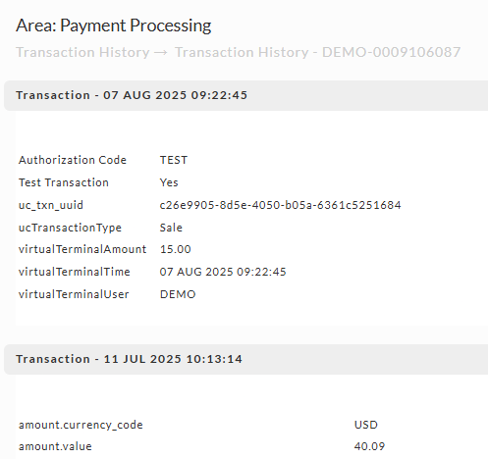The image size is (488, 459).
Task: Click the amount.currency_code field label
Action: coord(81,425)
